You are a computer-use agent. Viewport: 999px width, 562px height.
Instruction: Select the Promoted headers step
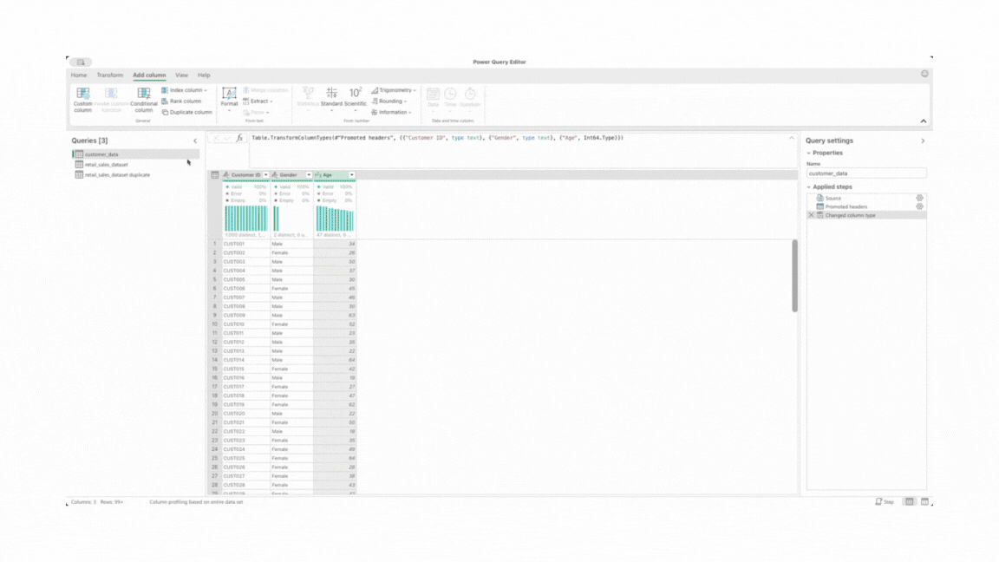pyautogui.click(x=846, y=206)
